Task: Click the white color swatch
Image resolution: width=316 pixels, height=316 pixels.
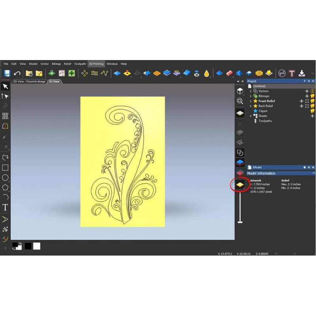Action: pyautogui.click(x=37, y=246)
